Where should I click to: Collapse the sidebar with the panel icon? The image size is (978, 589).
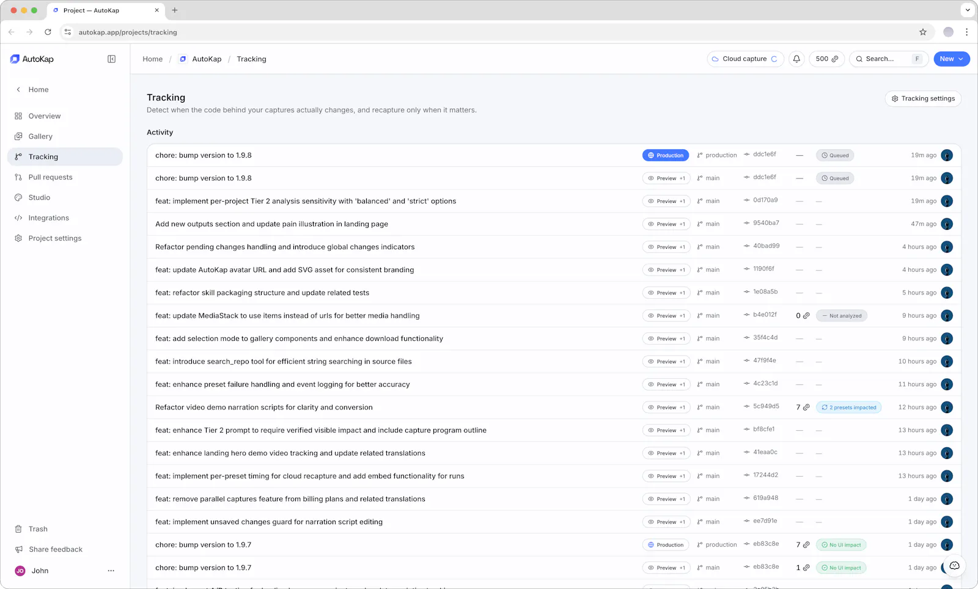pyautogui.click(x=111, y=59)
